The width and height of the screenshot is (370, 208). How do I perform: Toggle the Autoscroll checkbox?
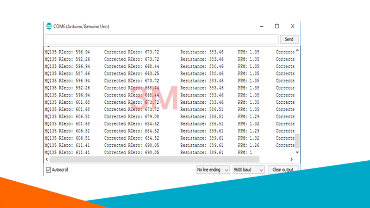[x=48, y=169]
